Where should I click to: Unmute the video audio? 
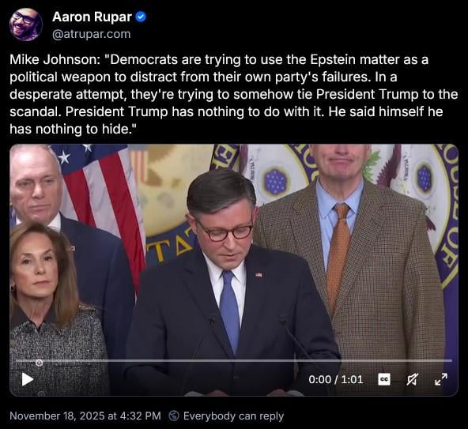[412, 379]
